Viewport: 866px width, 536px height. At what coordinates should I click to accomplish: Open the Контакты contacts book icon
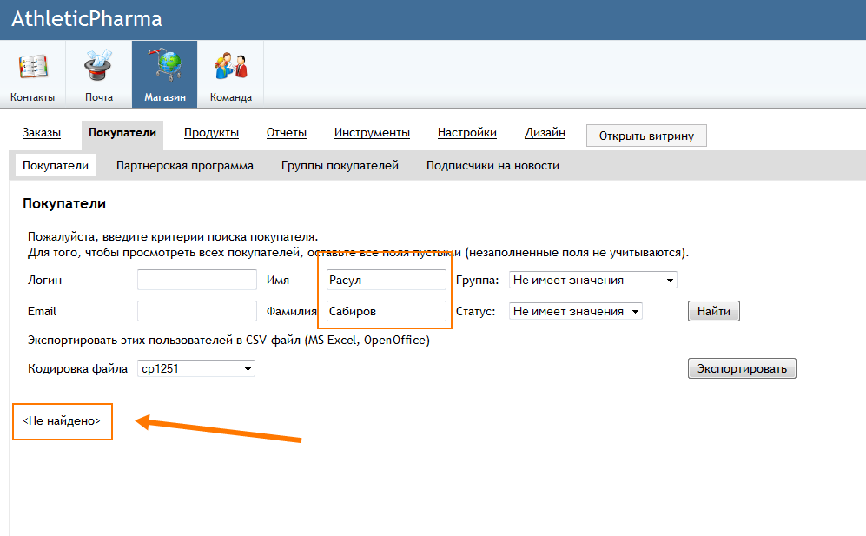[x=32, y=68]
